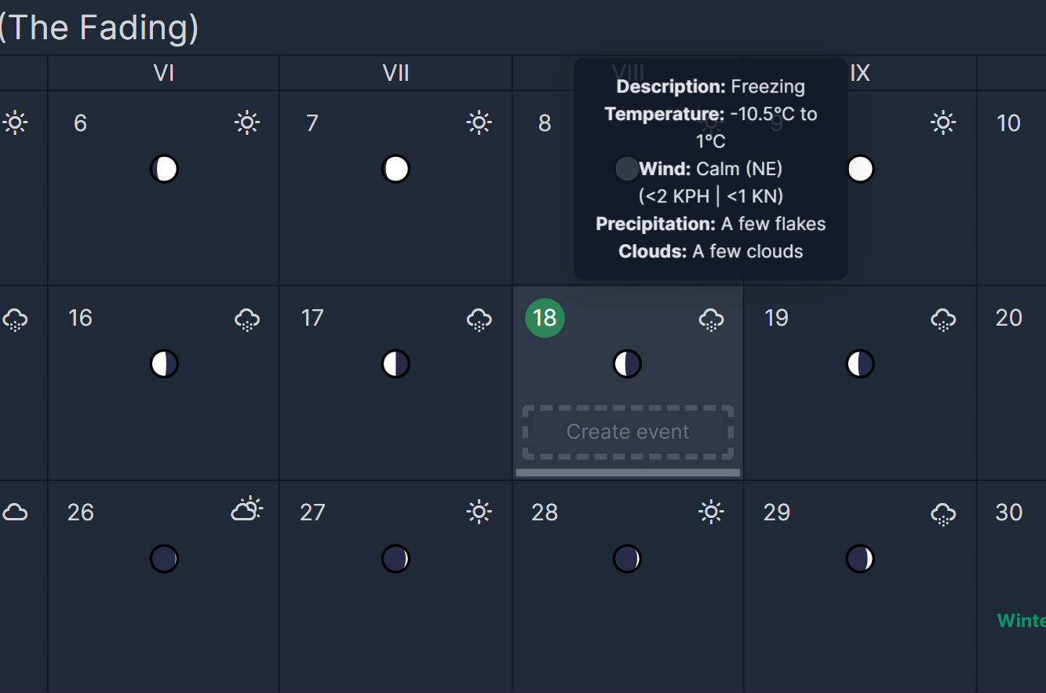Open the moon phase popup on day 19
1046x693 pixels.
tap(860, 363)
